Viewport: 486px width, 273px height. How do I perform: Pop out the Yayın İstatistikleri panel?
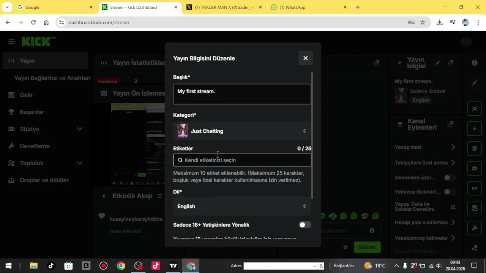coord(376,63)
